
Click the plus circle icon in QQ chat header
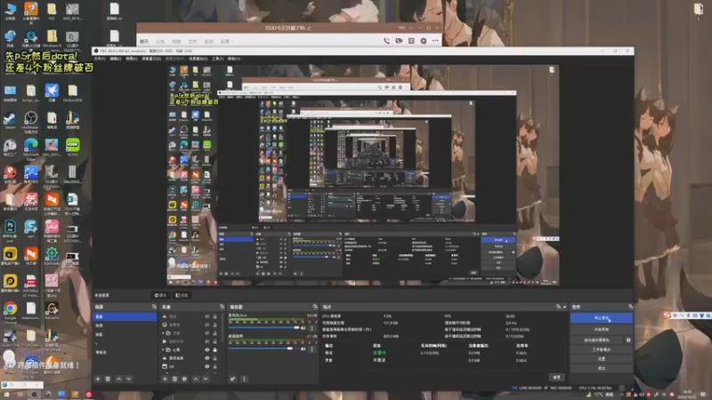[x=424, y=41]
